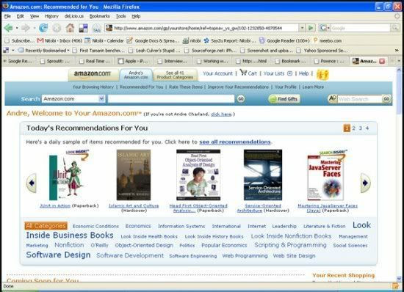Open See all 41 Product Categories tab

(175, 75)
